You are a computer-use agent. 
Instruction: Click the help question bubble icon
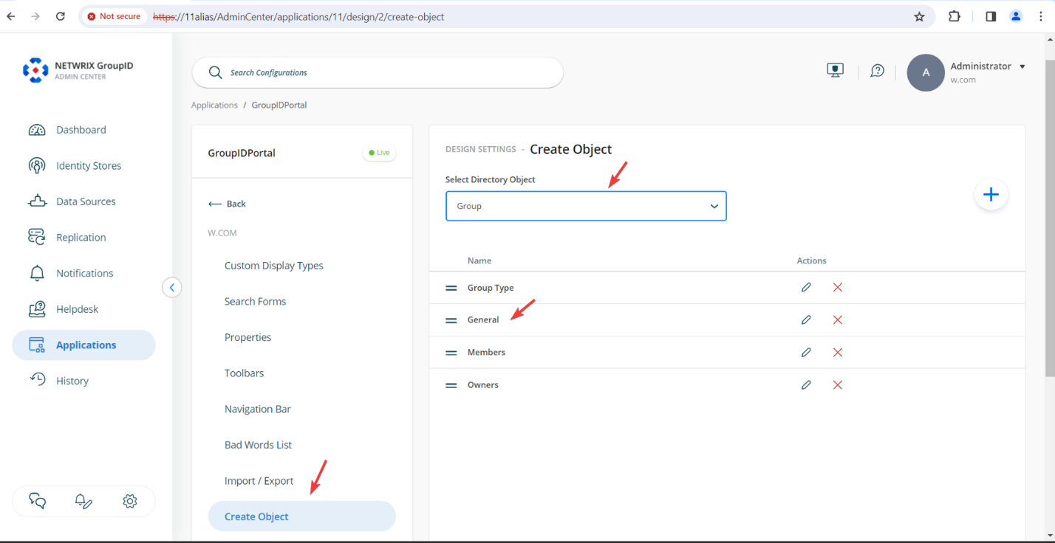pos(877,71)
